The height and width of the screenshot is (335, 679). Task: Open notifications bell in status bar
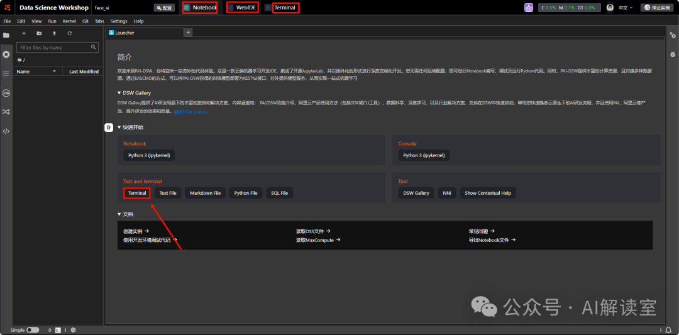click(669, 330)
